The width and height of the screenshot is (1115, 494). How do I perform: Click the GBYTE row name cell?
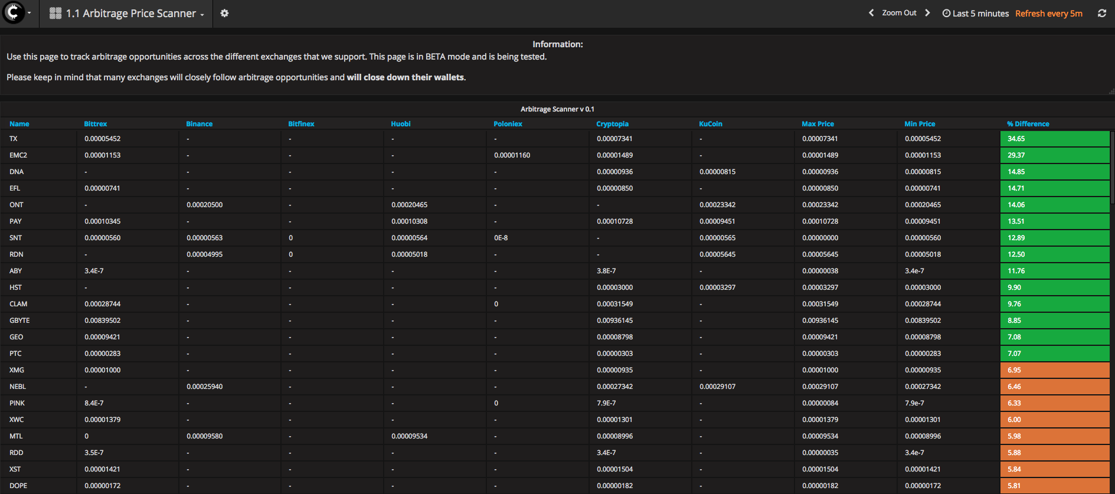click(38, 320)
